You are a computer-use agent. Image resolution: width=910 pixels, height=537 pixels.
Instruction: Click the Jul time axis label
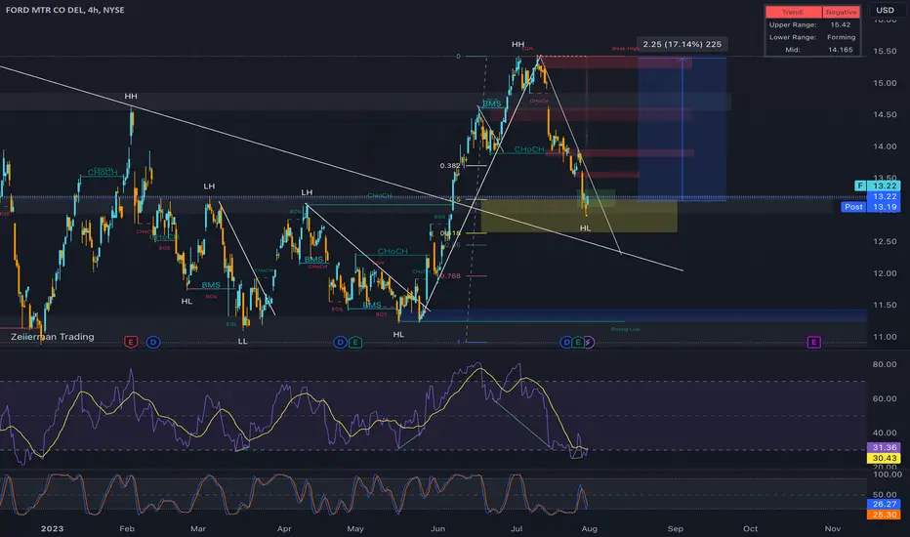(516, 529)
